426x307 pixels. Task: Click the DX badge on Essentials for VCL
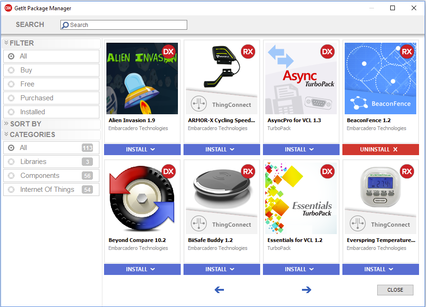(328, 171)
